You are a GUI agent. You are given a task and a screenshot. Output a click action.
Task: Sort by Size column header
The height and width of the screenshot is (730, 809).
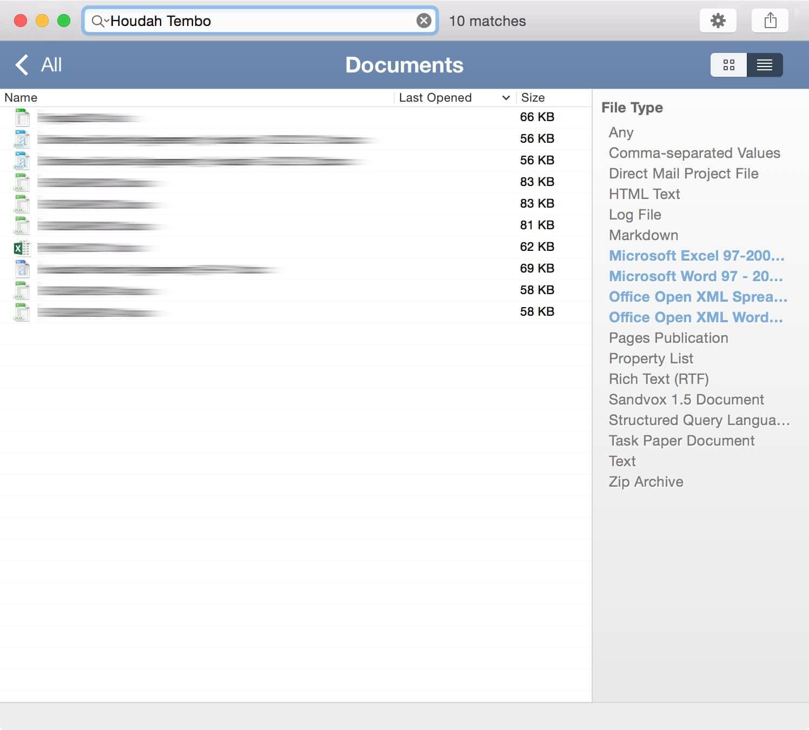554,98
